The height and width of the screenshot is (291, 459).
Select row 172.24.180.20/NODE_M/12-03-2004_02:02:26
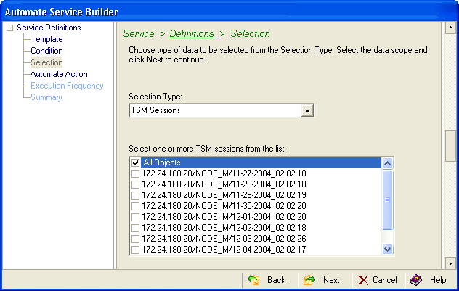tap(256, 239)
